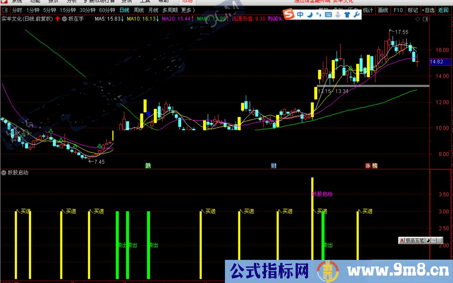Click the 公式指标网 banner logo
Screen dimensions: 453x283
(269, 271)
